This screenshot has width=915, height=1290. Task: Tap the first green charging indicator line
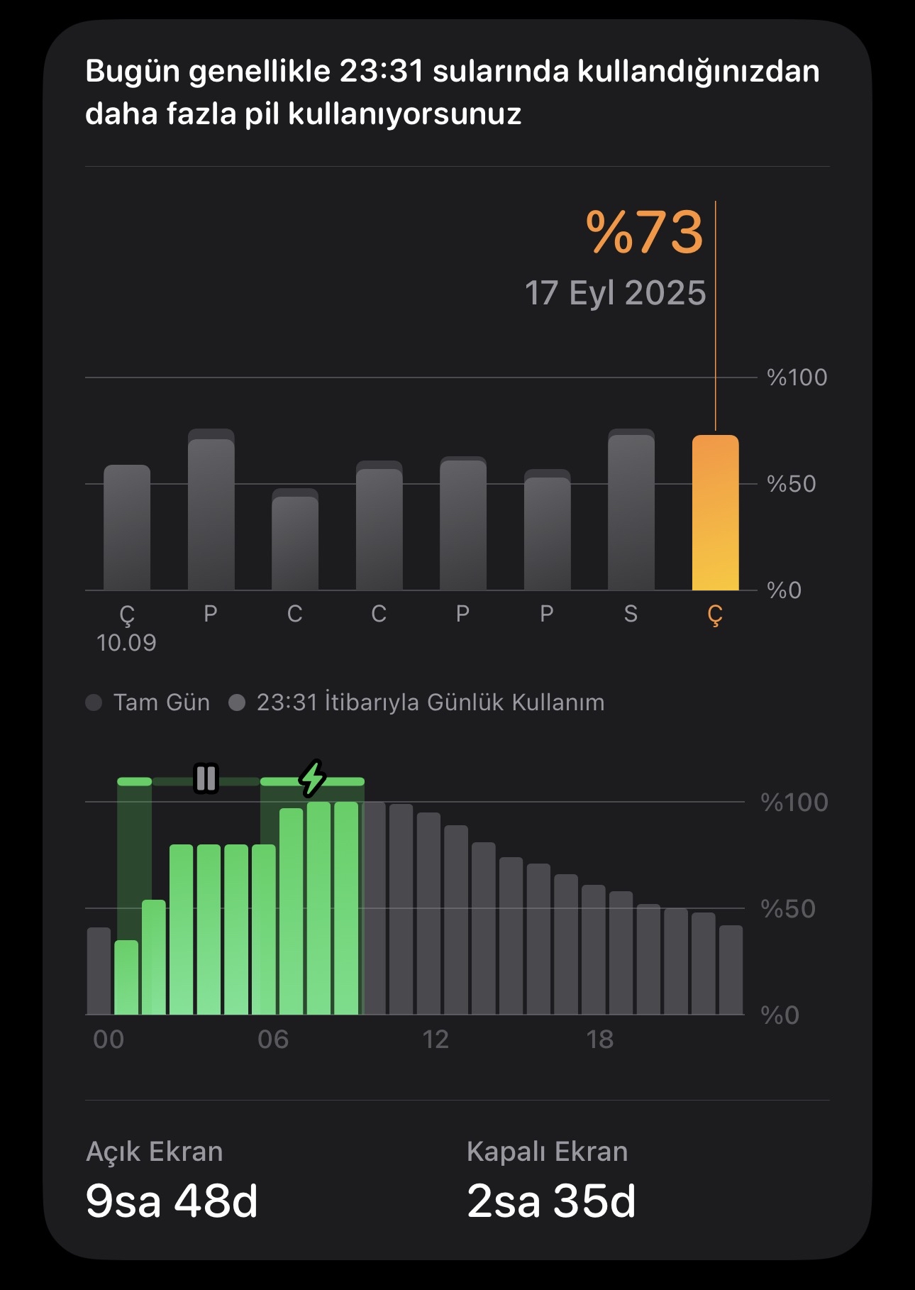[134, 781]
